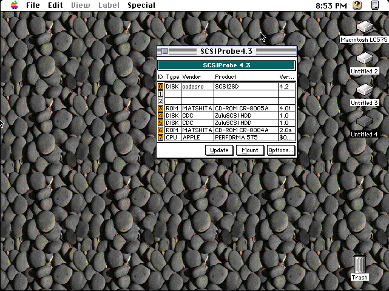Click the SCSI ID 2 indicator
The image size is (389, 291).
coord(160,101)
